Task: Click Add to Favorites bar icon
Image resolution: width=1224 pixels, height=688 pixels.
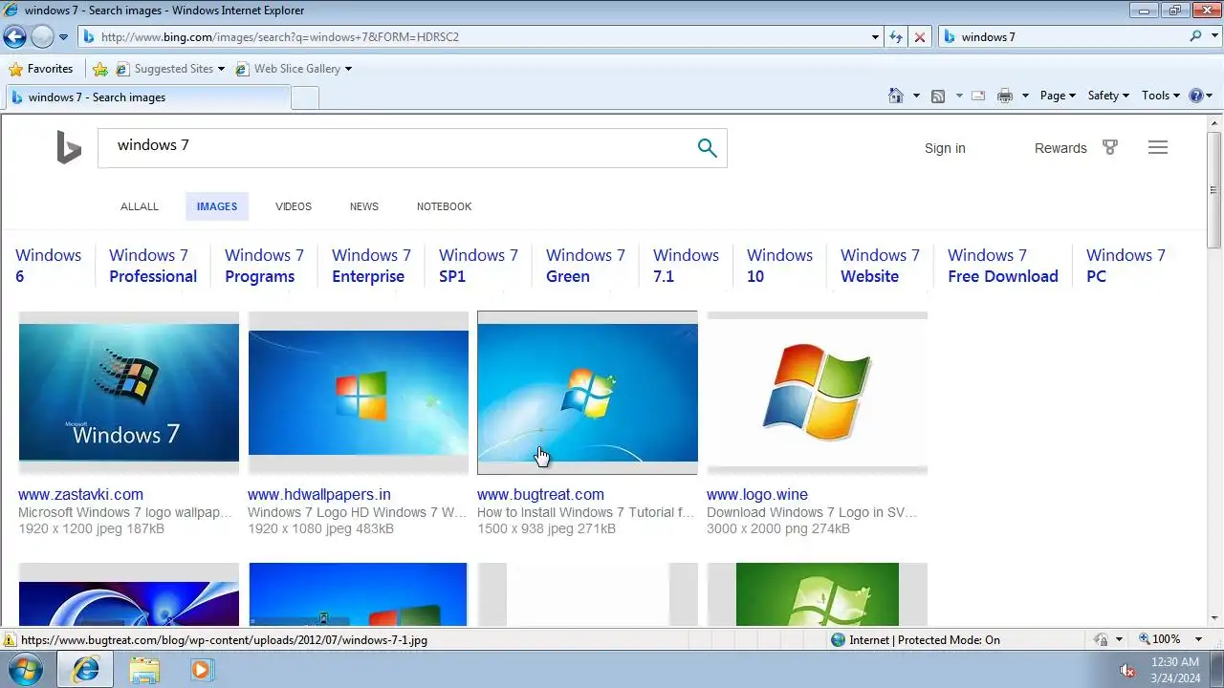Action: pos(100,69)
